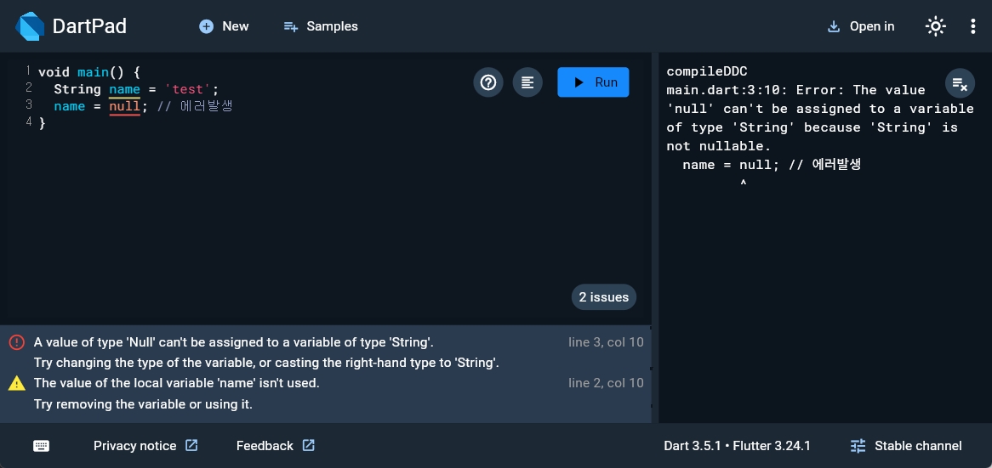The image size is (992, 468).
Task: Click line number 1 in the gutter
Action: 28,70
